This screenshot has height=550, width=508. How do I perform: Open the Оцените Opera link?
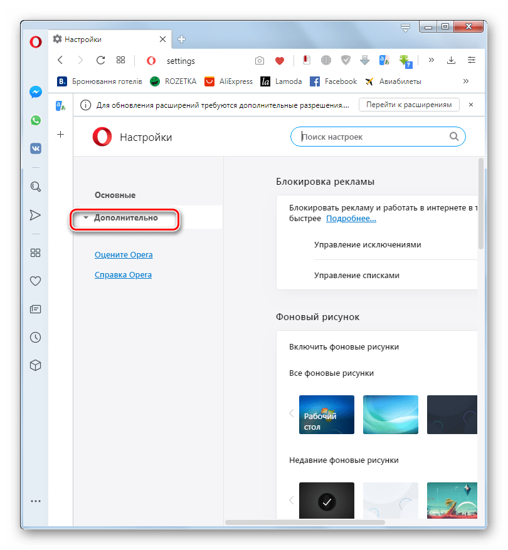coord(123,255)
